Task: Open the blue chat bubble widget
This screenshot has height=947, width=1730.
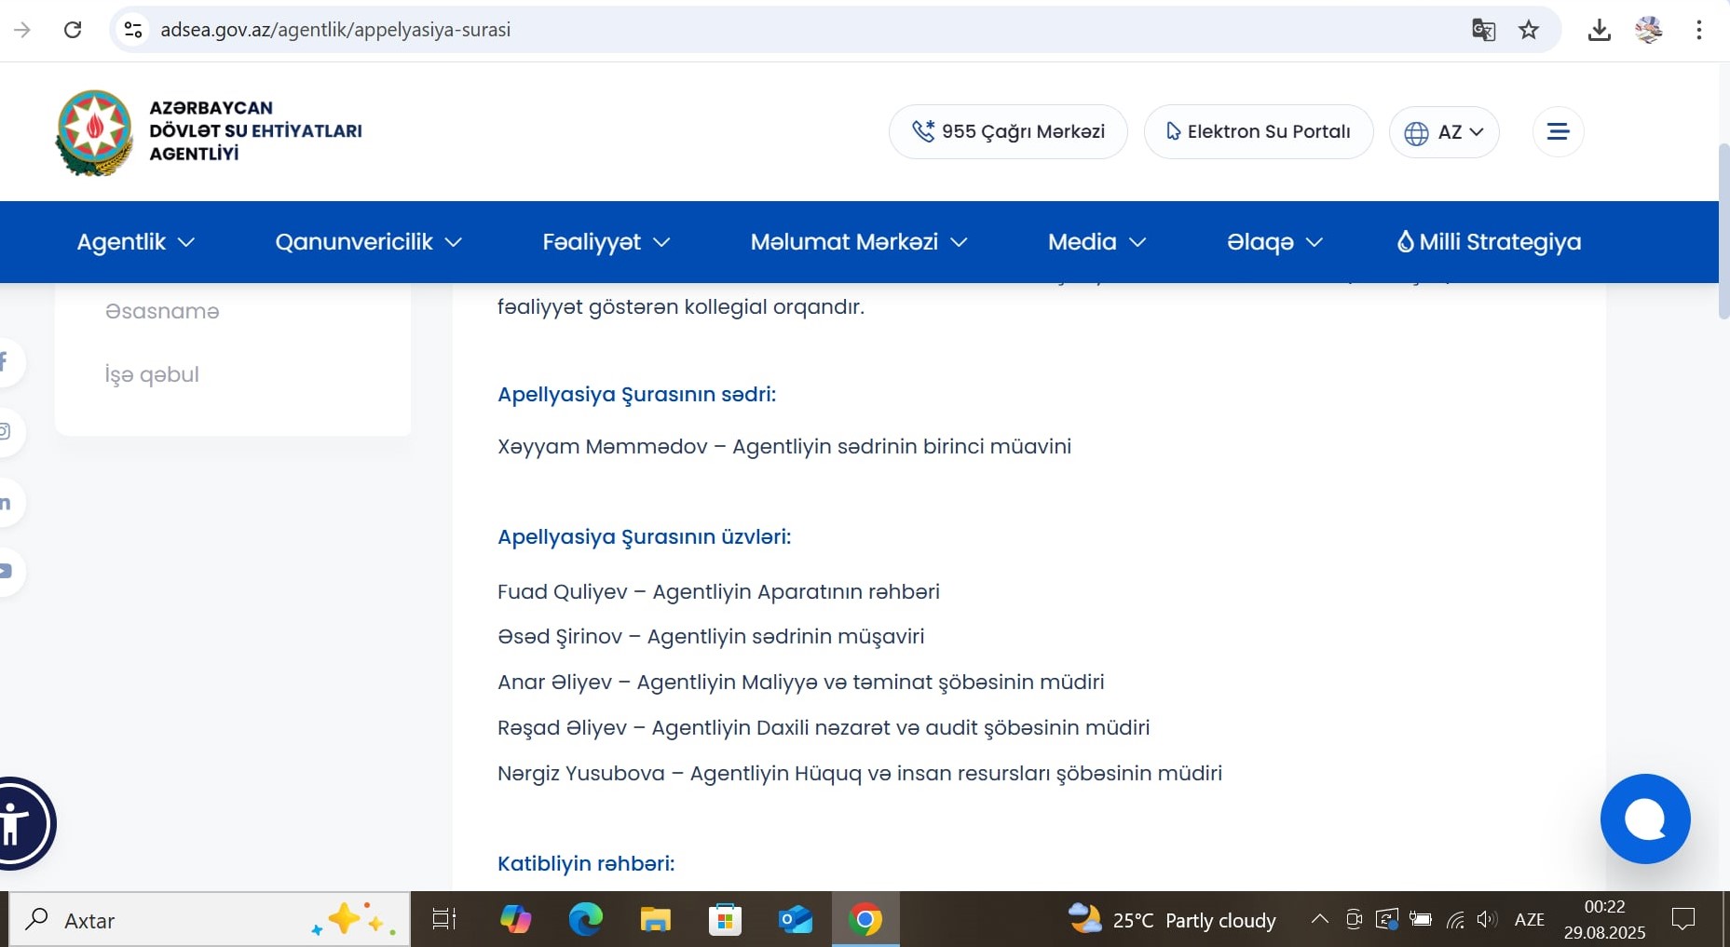Action: (1644, 818)
